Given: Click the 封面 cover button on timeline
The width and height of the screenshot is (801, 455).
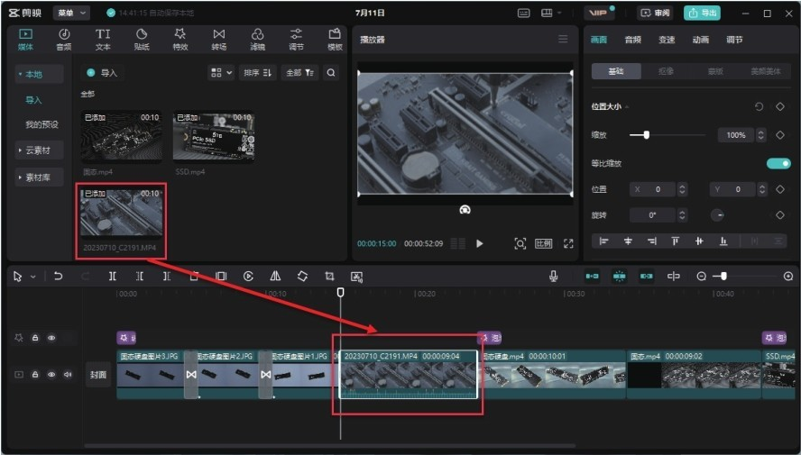Looking at the screenshot, I should 97,375.
